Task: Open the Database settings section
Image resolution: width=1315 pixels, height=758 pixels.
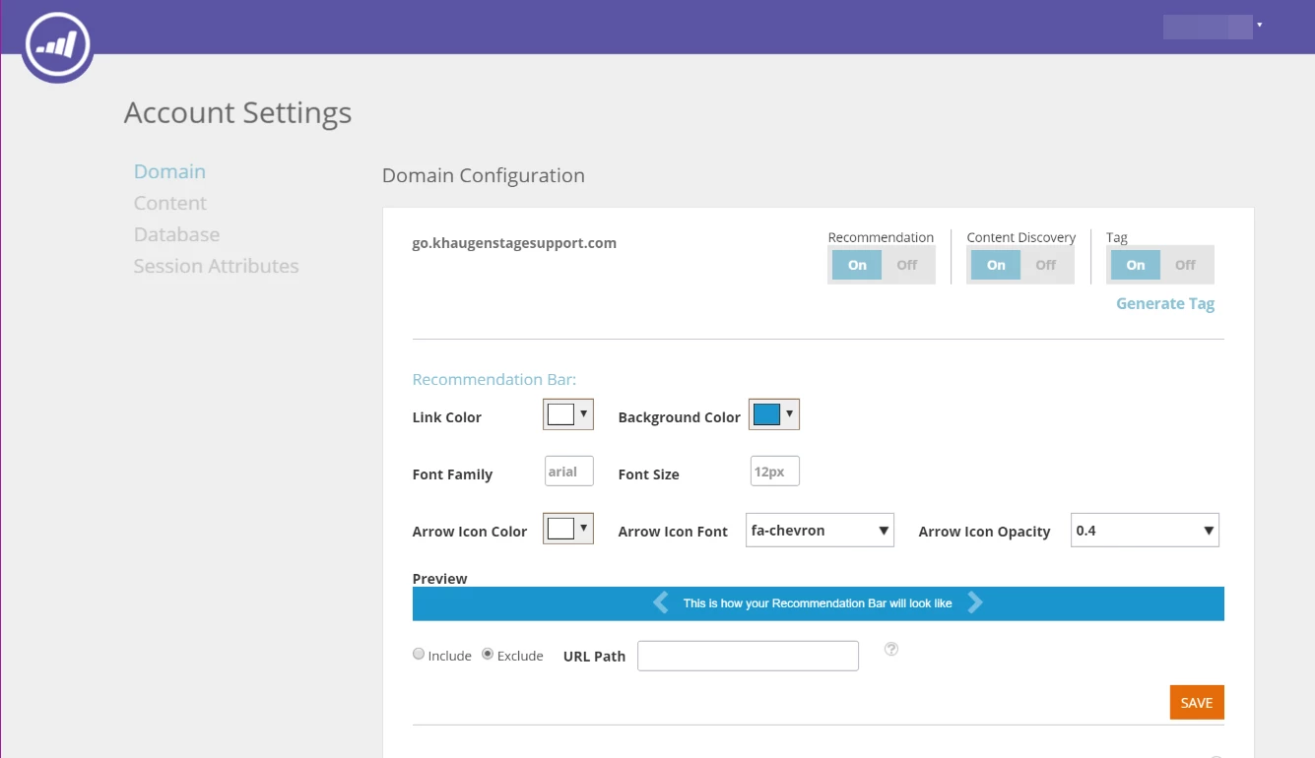Action: [177, 234]
